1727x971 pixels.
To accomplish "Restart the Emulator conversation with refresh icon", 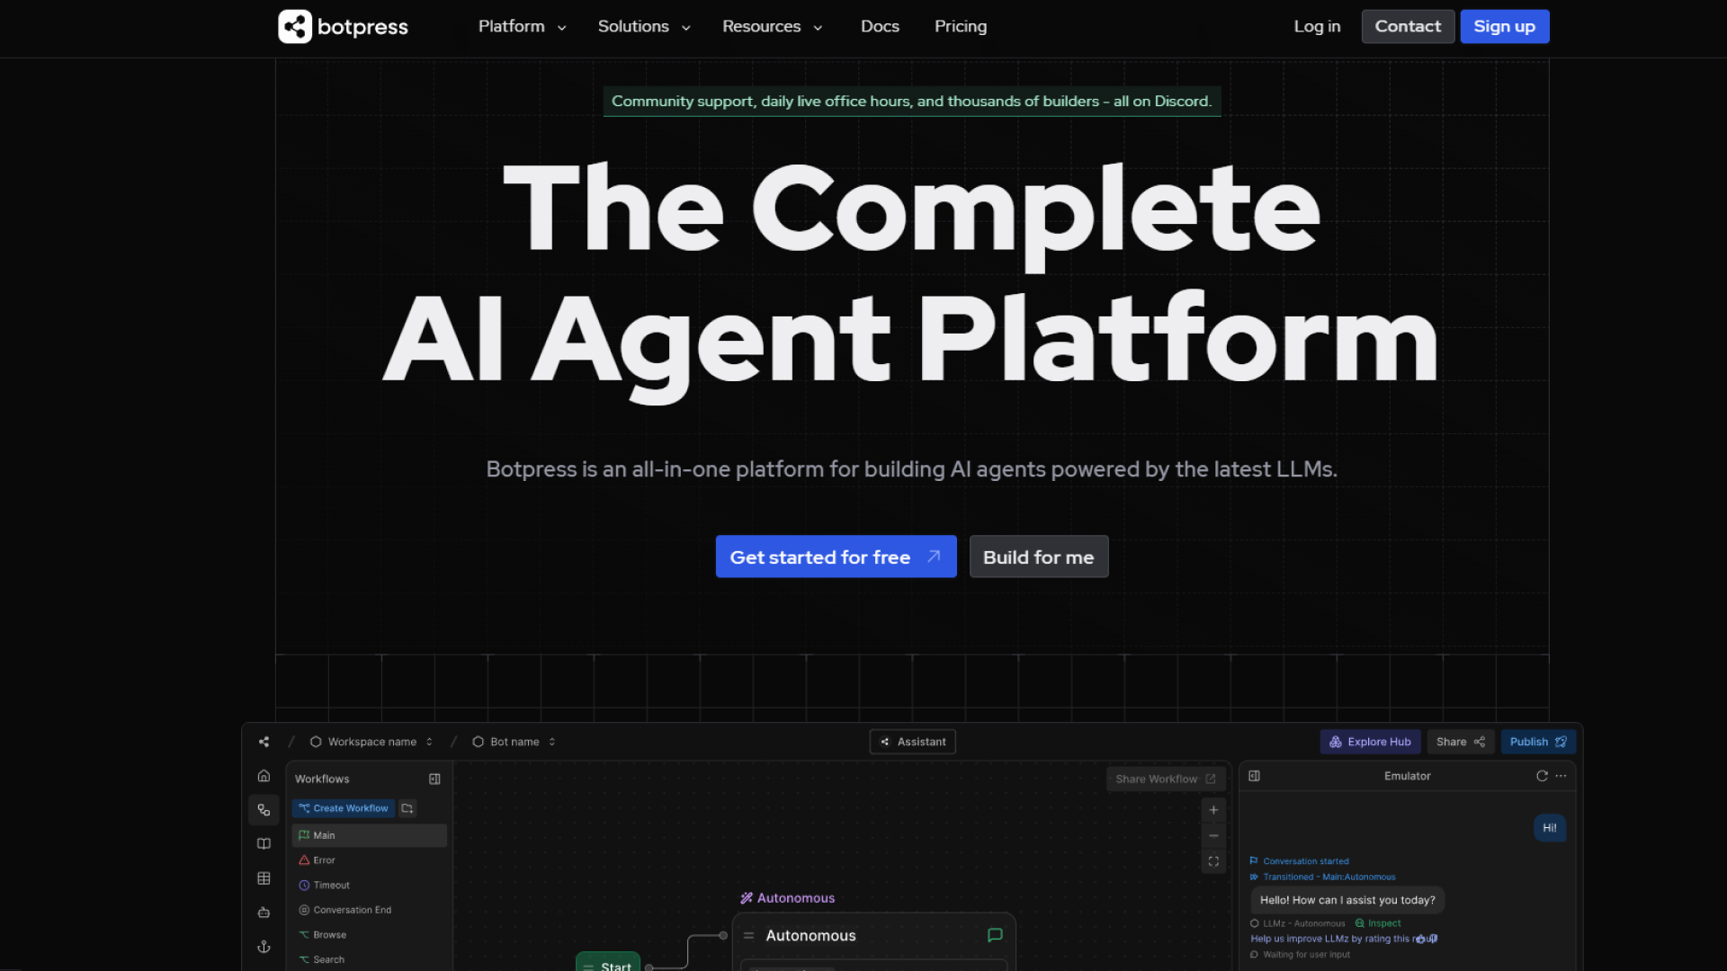I will [x=1542, y=776].
